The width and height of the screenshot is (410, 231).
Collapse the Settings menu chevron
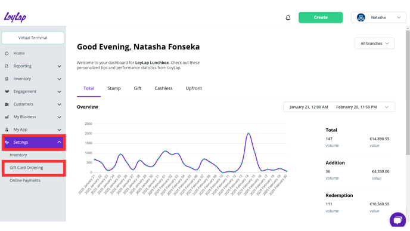click(60, 142)
